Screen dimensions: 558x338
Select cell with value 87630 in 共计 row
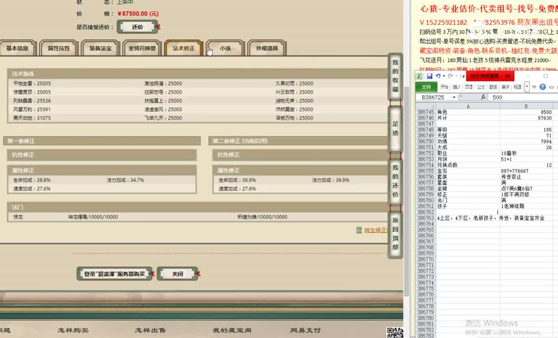tap(526, 118)
